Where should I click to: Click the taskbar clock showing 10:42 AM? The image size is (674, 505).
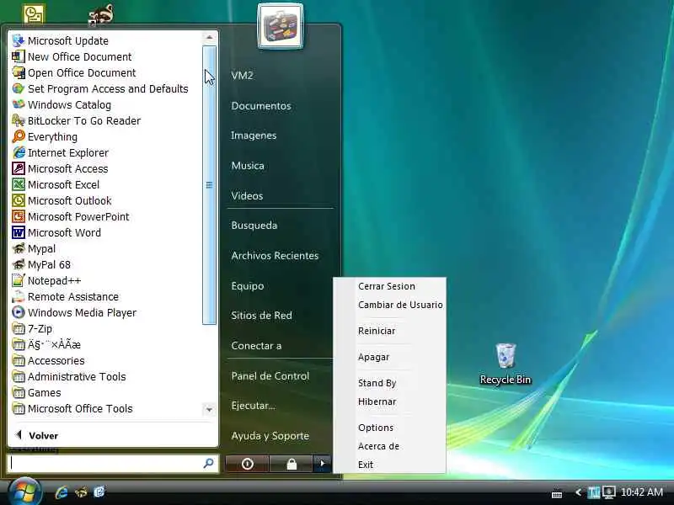pos(642,492)
